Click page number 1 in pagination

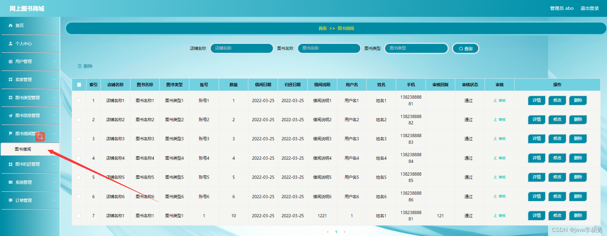tap(336, 232)
